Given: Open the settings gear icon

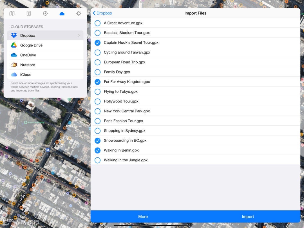Looking at the screenshot, I should click(x=79, y=14).
